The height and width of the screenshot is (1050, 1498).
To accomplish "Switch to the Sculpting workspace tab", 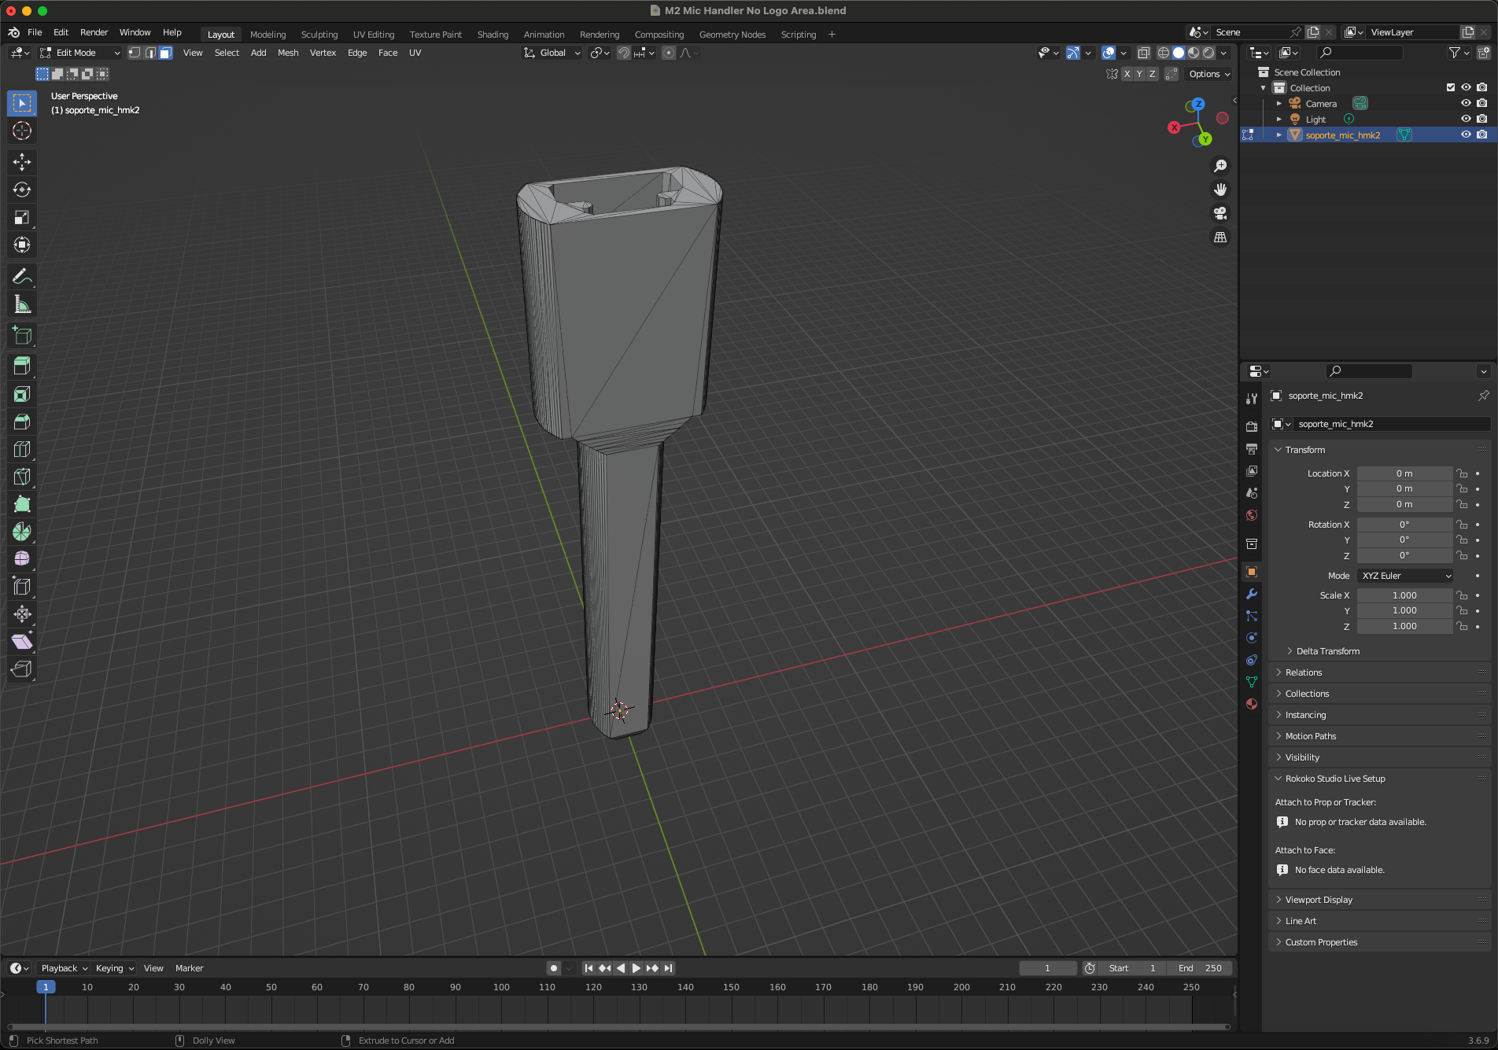I will [319, 35].
